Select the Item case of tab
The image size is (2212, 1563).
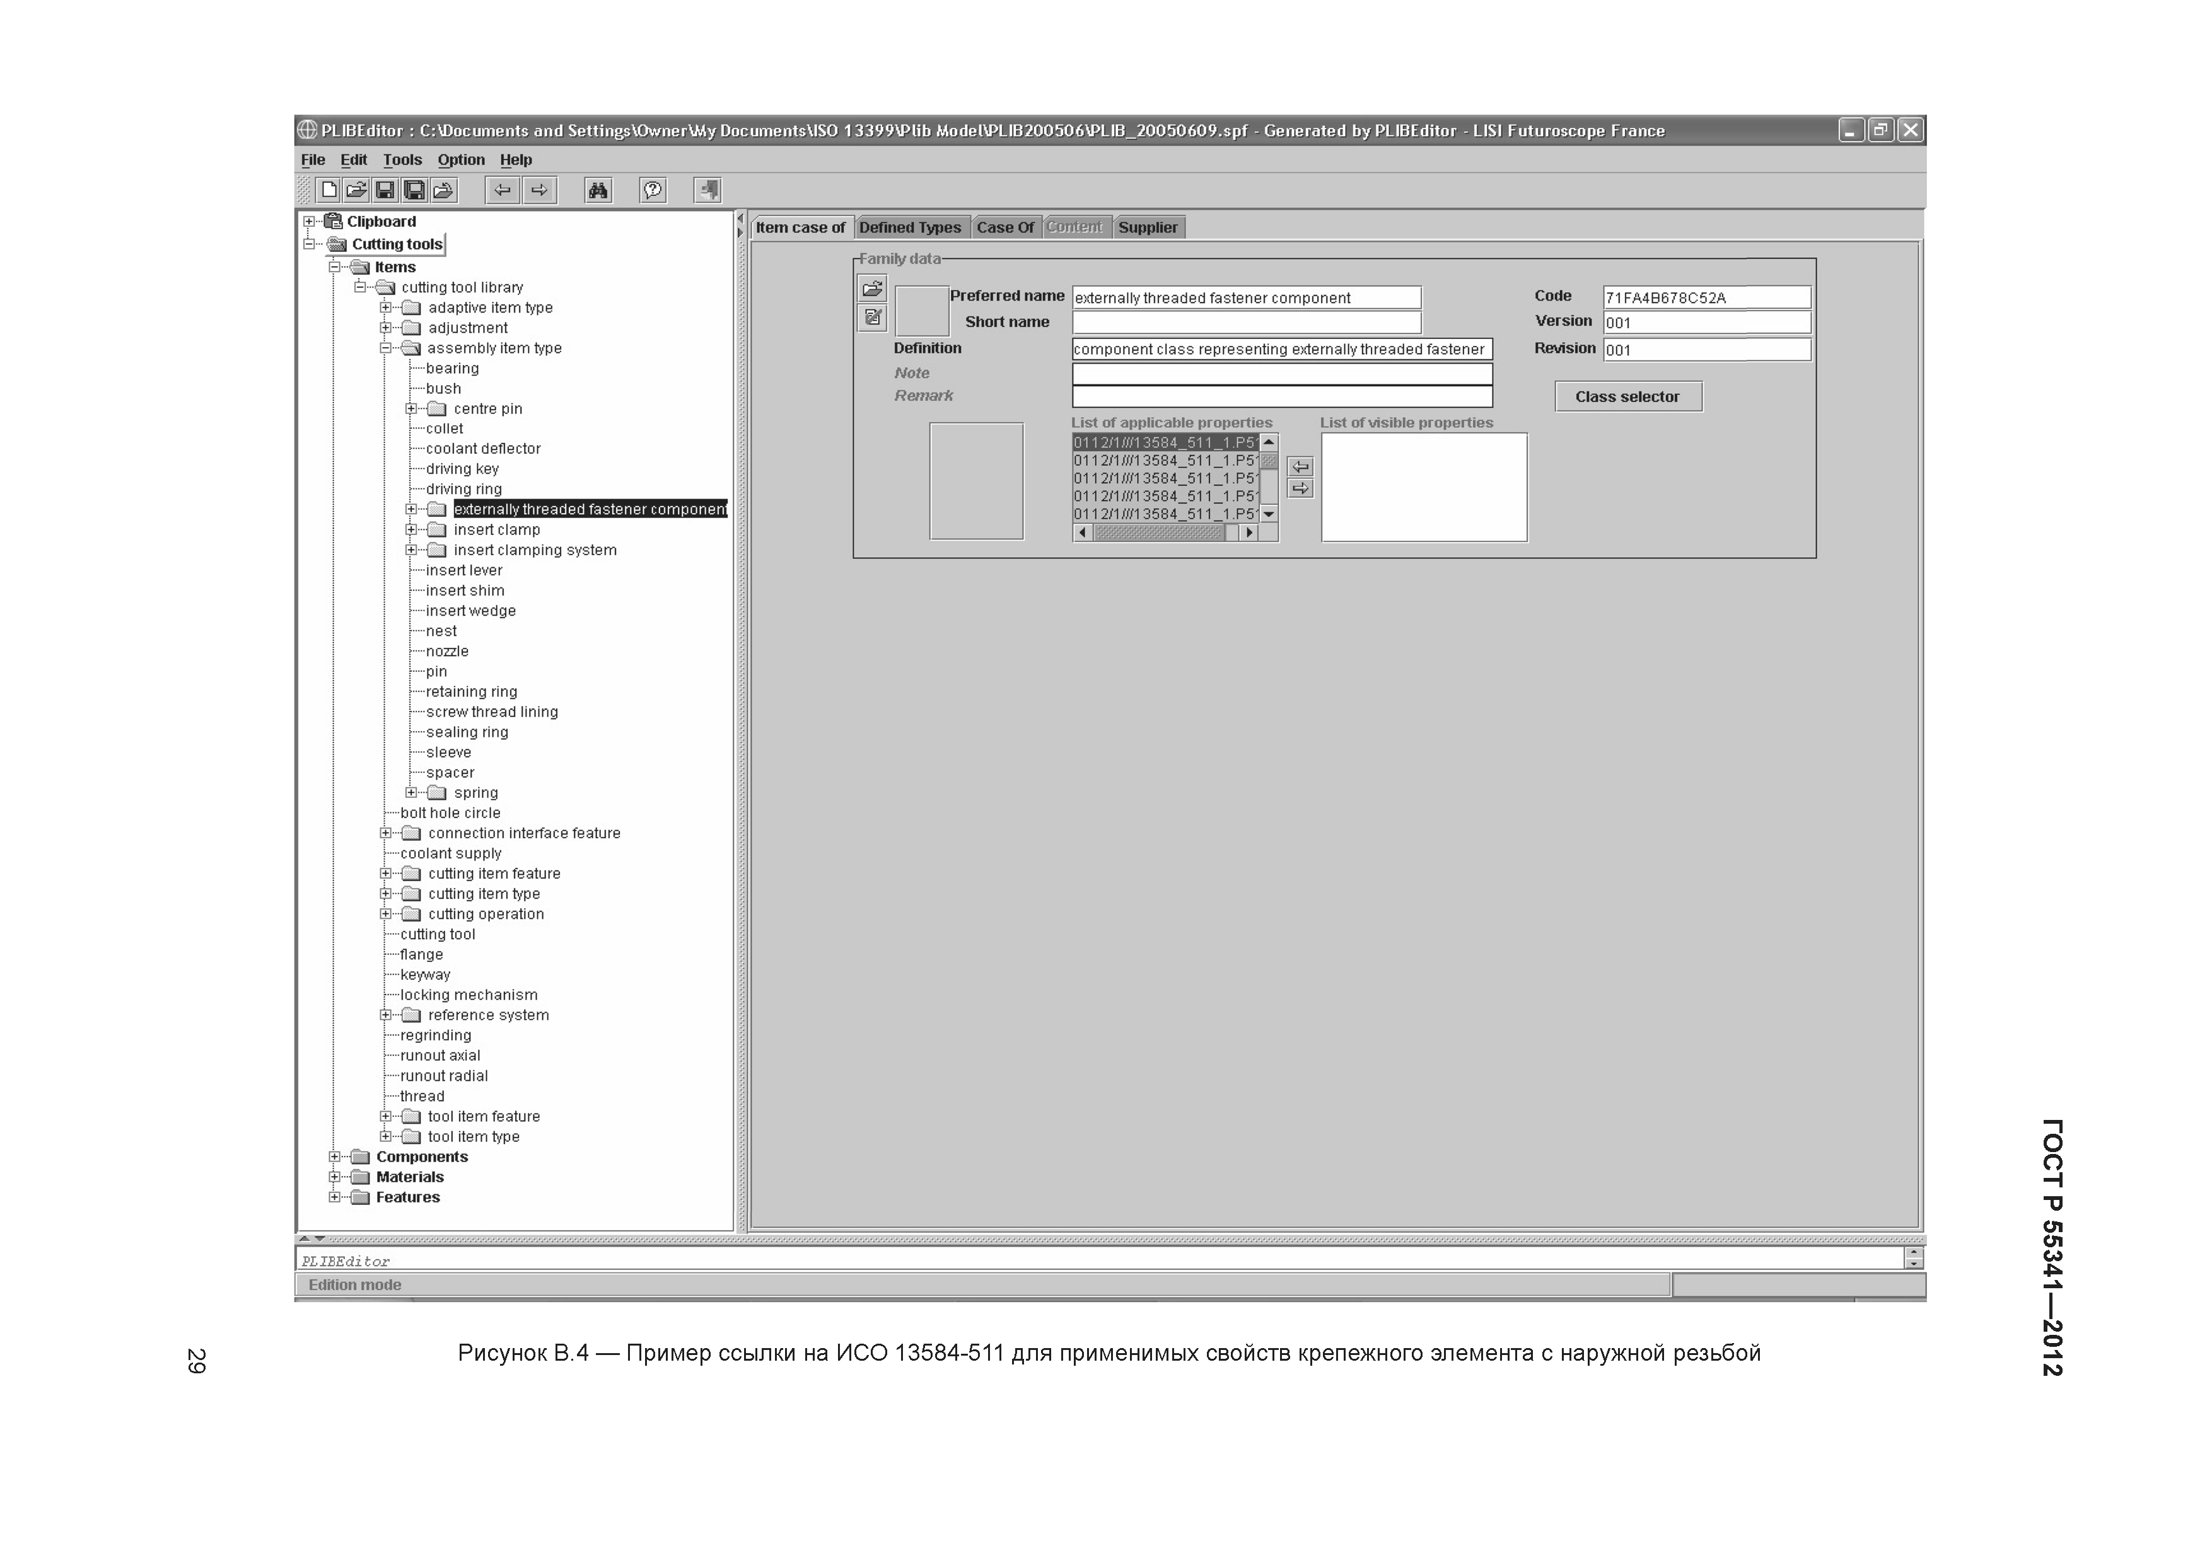801,228
